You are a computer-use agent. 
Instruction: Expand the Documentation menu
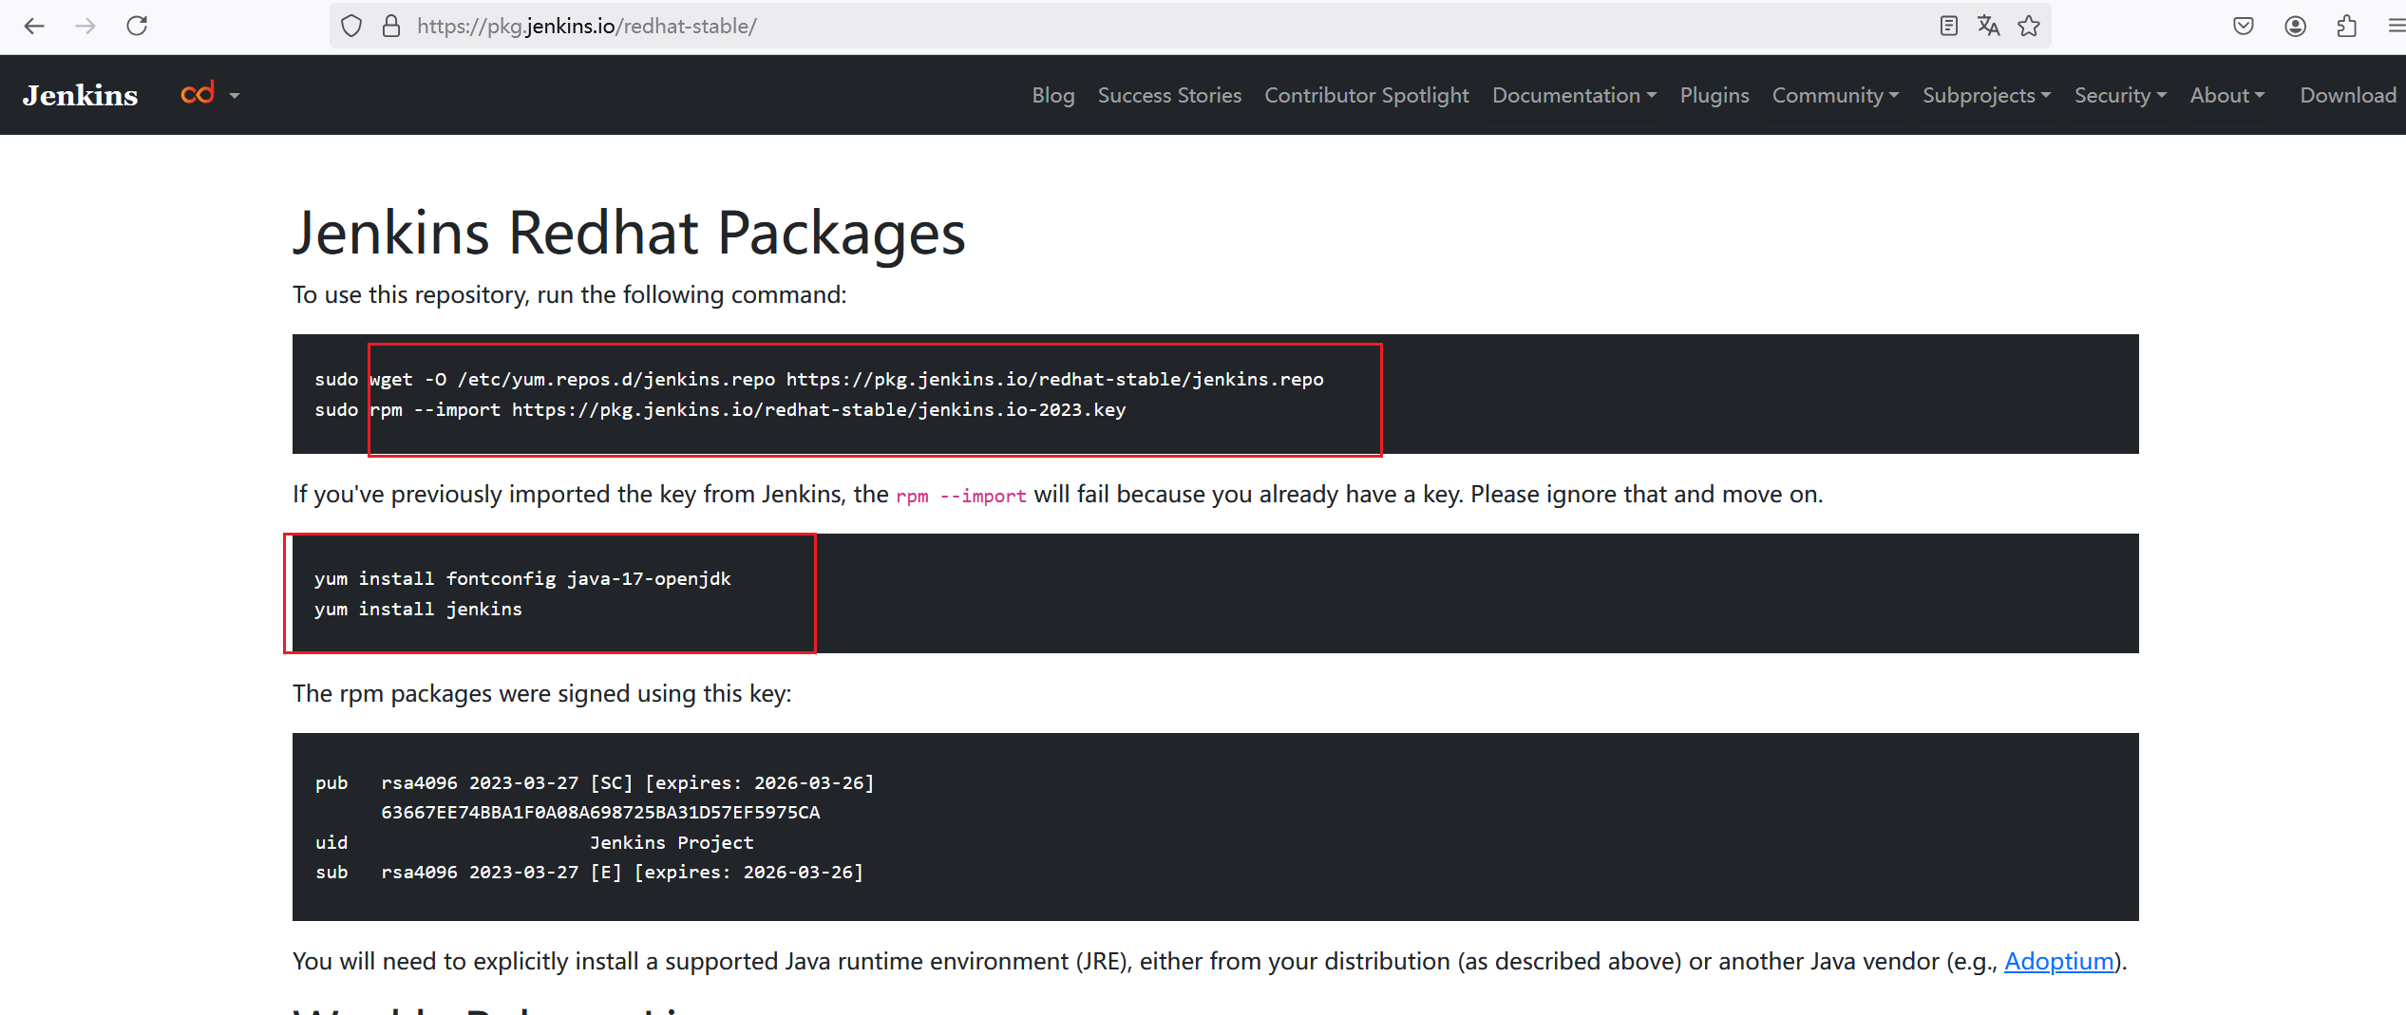coord(1574,95)
